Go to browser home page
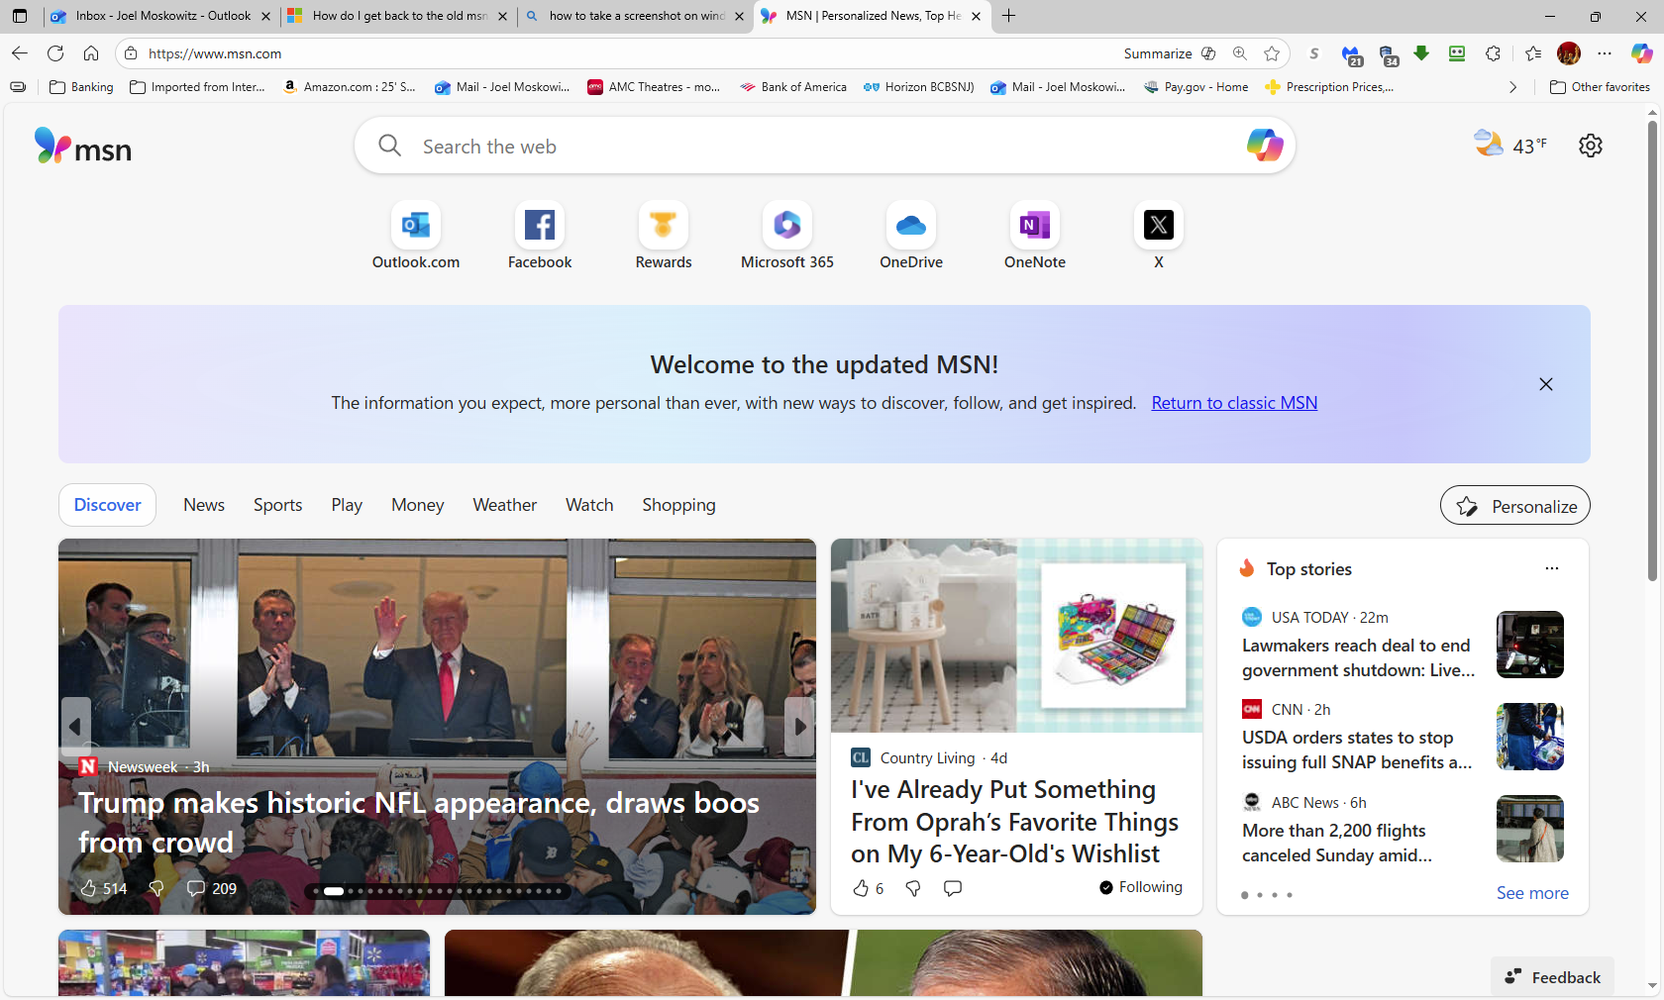Image resolution: width=1664 pixels, height=1000 pixels. click(91, 53)
